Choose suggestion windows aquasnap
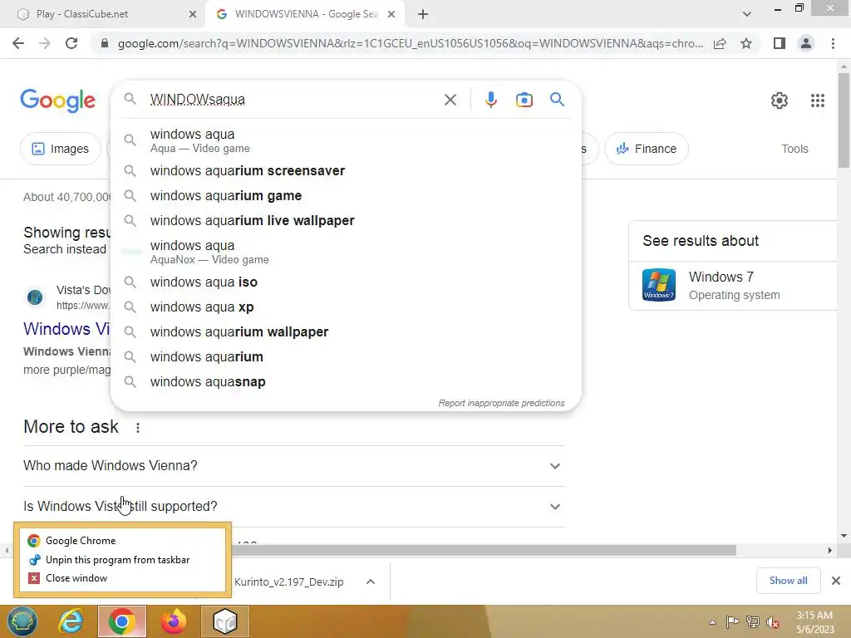The height and width of the screenshot is (638, 851). click(345, 382)
